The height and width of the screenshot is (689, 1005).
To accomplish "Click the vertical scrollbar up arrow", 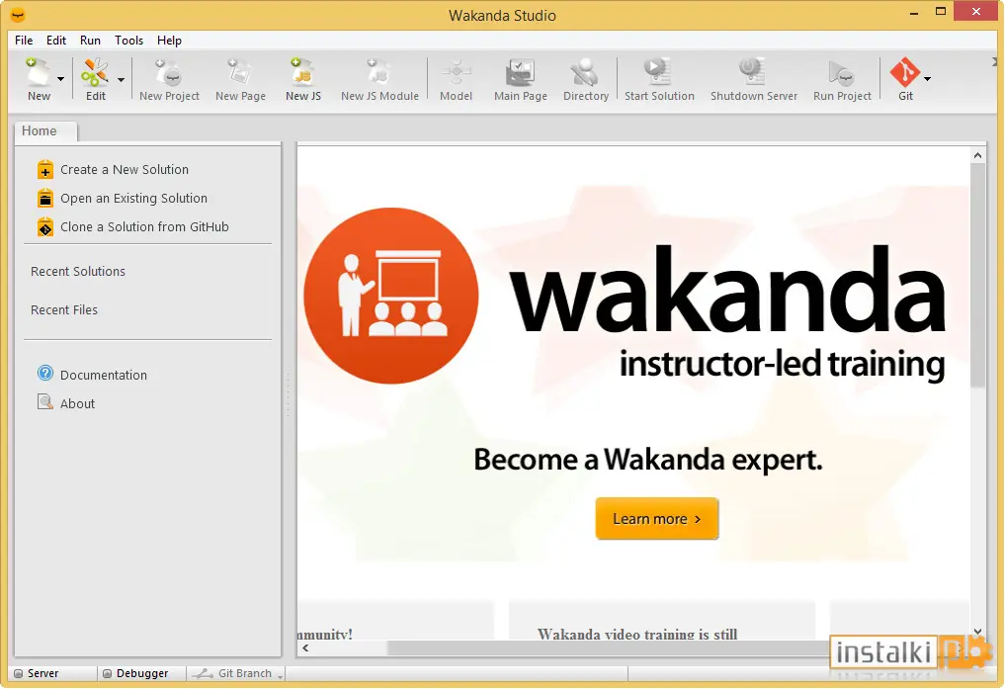I will pyautogui.click(x=977, y=155).
